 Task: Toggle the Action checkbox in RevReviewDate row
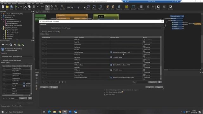click(x=144, y=52)
